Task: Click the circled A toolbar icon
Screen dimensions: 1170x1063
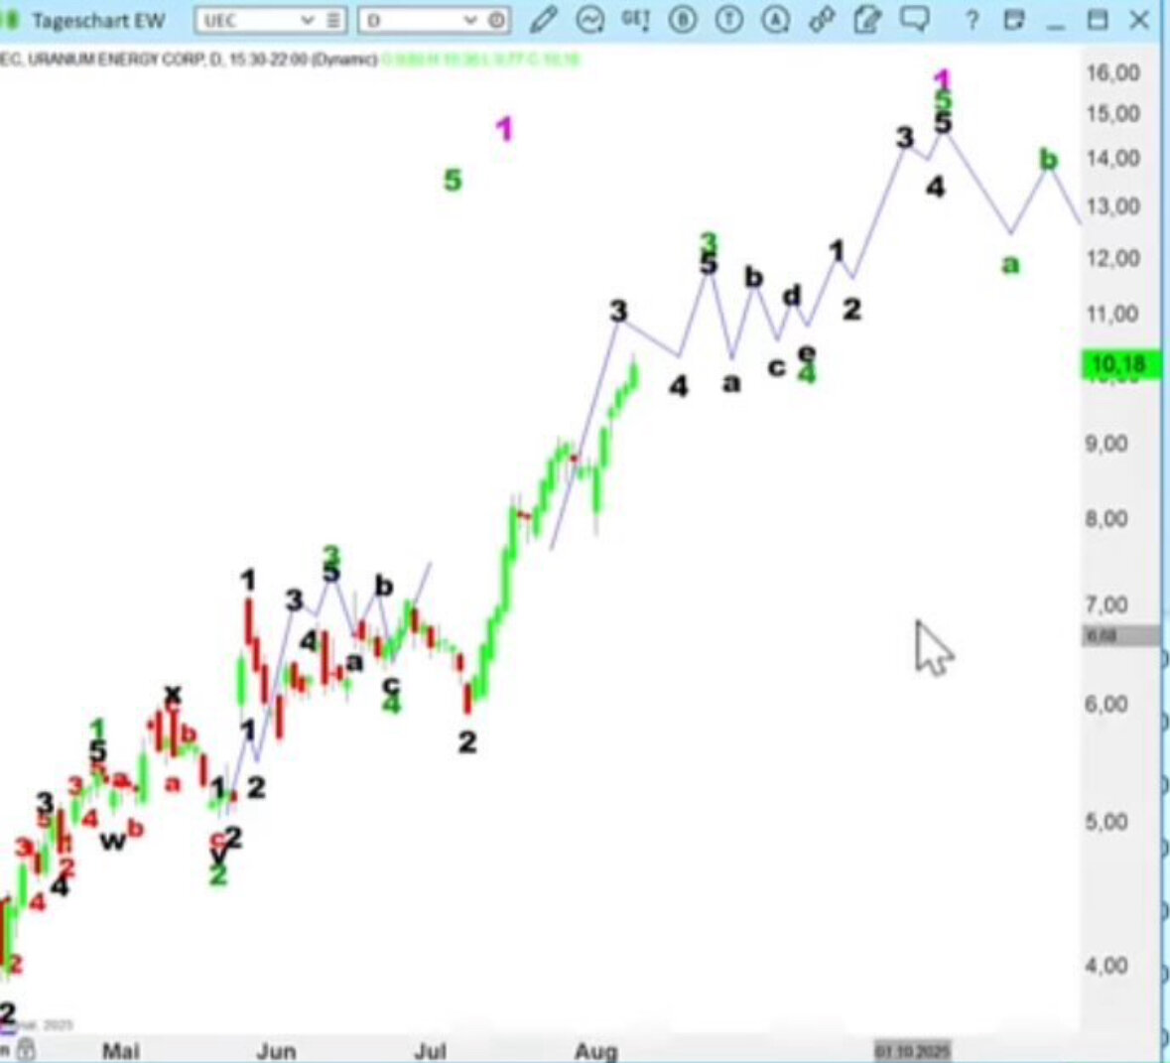Action: coord(777,20)
